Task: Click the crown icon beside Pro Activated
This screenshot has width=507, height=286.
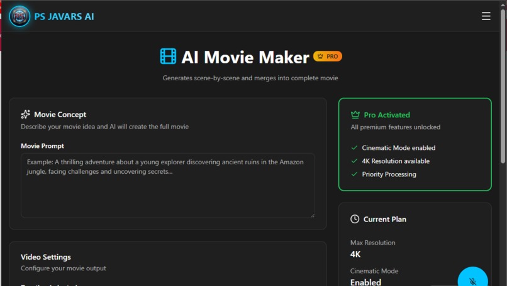Action: tap(355, 115)
